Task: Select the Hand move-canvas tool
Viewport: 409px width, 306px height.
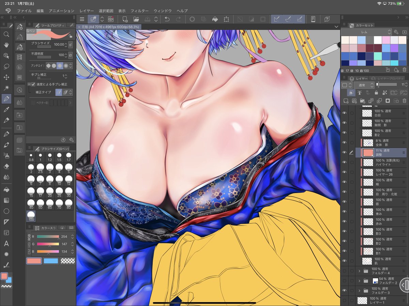Action: coord(6,45)
